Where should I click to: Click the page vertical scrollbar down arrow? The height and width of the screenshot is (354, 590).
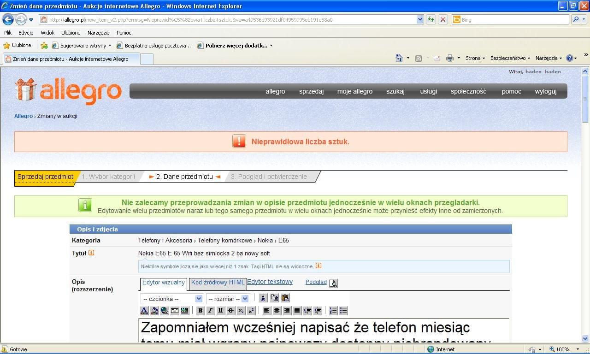coord(585,338)
